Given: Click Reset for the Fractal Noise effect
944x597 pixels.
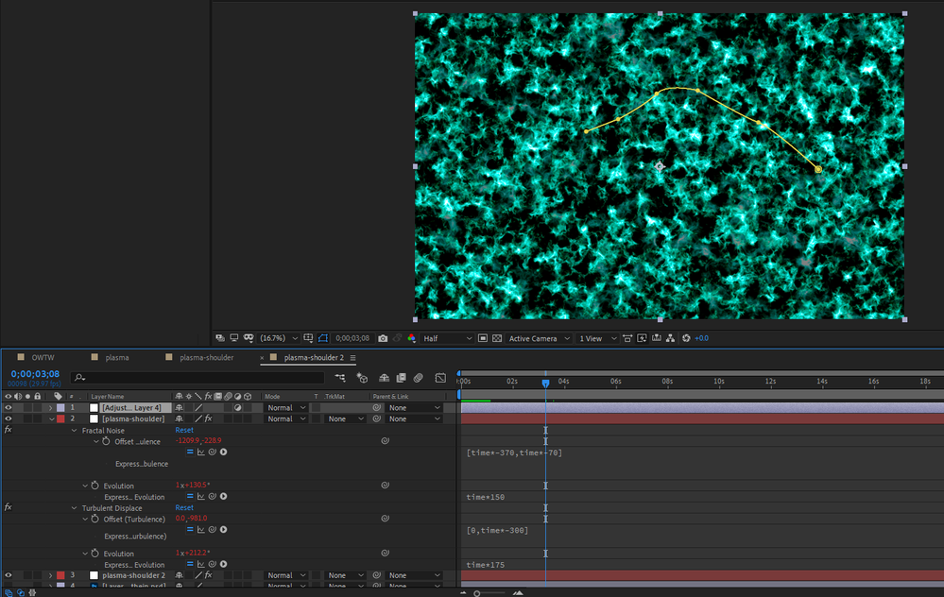Looking at the screenshot, I should [x=184, y=430].
